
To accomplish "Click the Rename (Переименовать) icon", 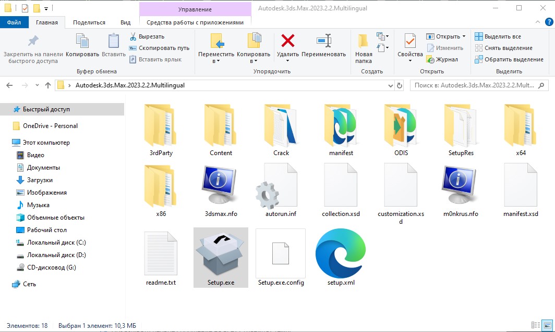I will 324,41.
